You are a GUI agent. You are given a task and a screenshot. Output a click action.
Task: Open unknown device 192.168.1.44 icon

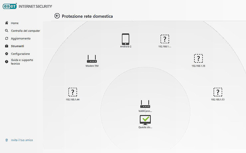(x=73, y=92)
